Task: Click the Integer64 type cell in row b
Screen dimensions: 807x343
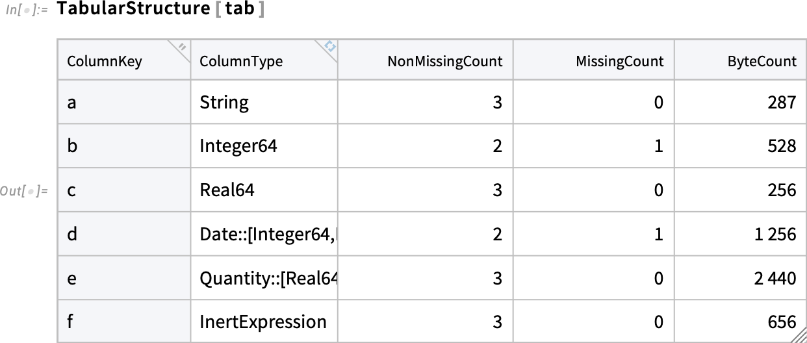Action: (264, 146)
